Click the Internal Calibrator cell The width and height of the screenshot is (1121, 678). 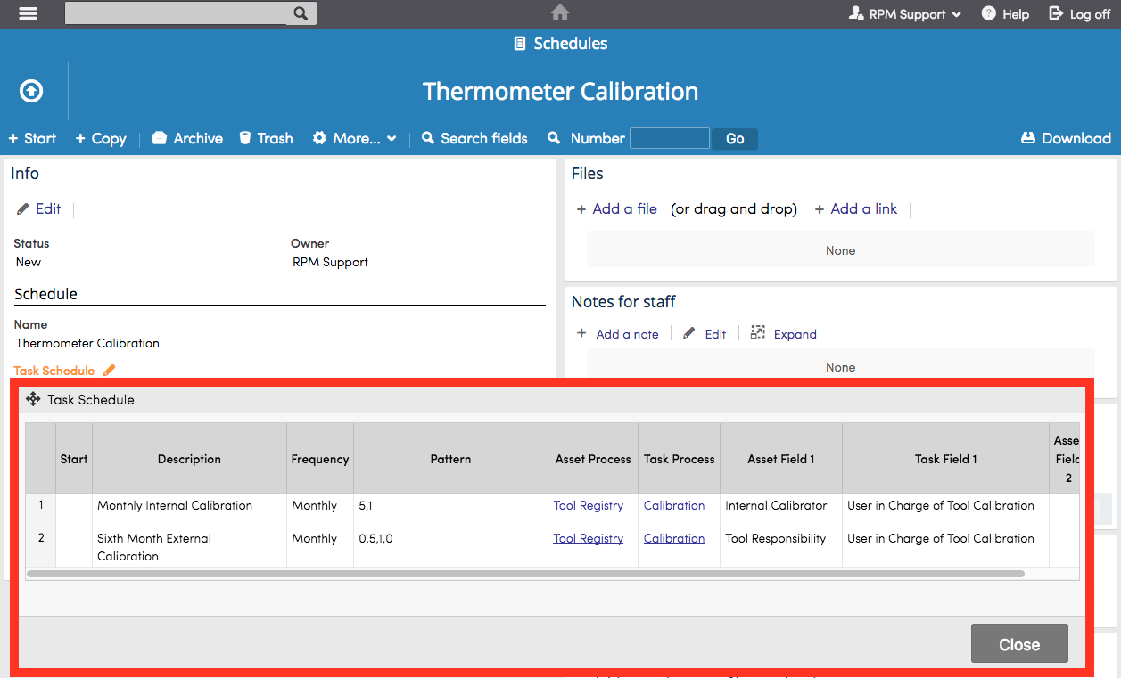click(781, 511)
